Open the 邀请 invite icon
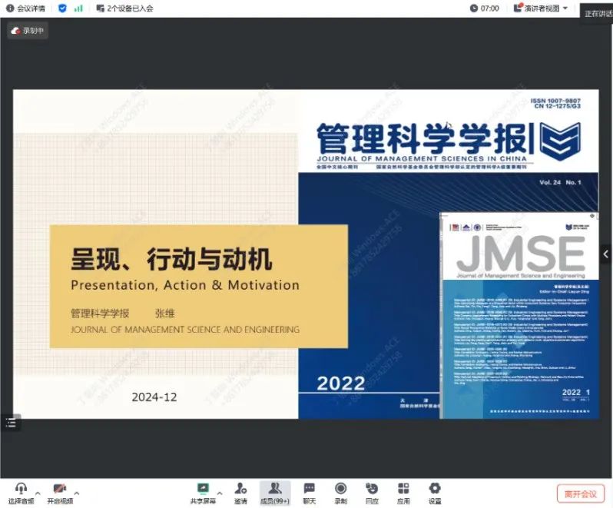This screenshot has width=613, height=508. [x=240, y=489]
